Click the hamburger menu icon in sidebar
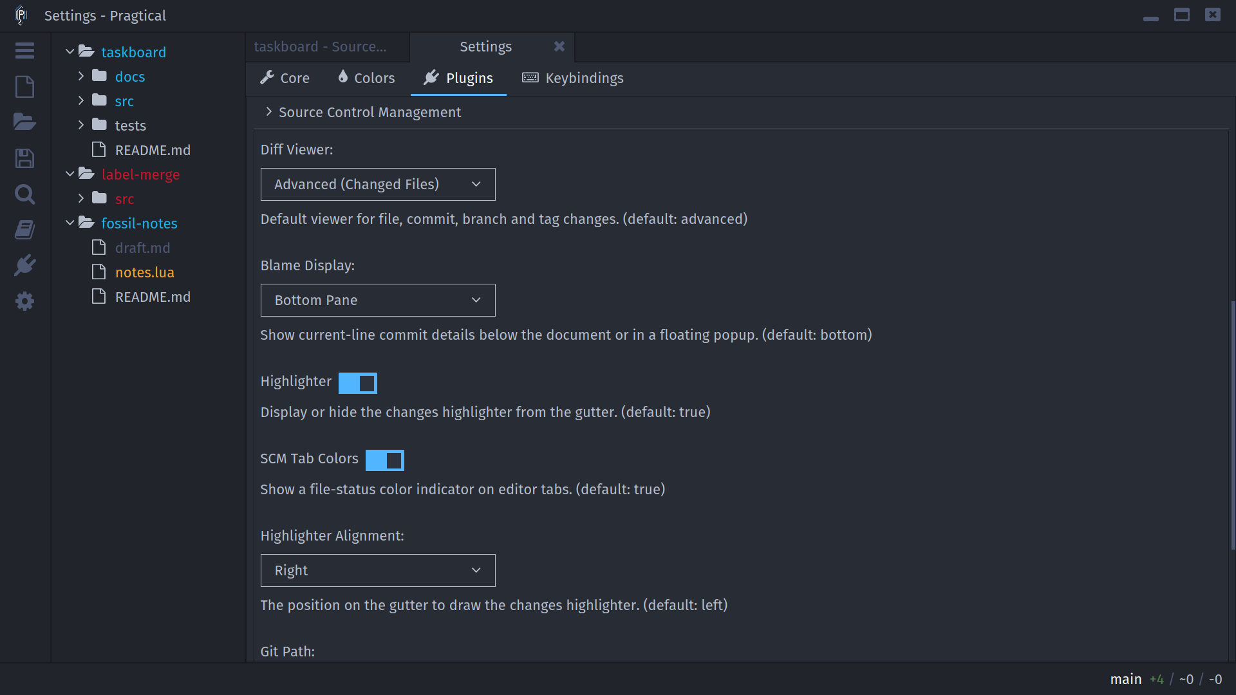 click(x=24, y=51)
